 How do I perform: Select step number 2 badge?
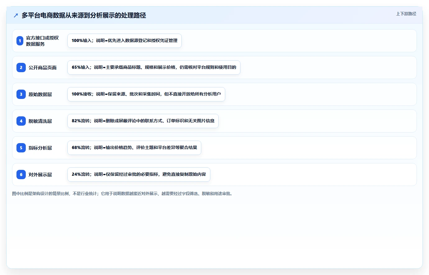tap(21, 68)
